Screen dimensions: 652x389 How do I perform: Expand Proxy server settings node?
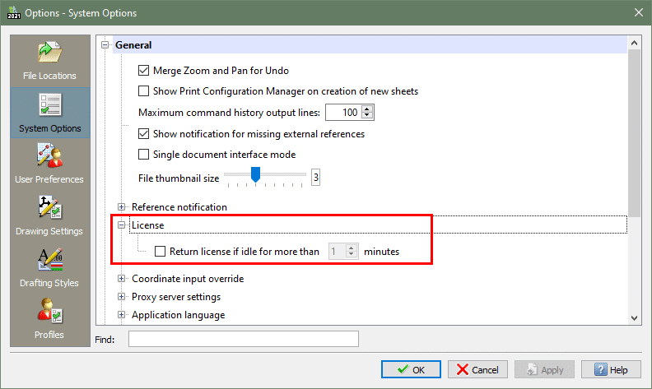[x=121, y=297]
